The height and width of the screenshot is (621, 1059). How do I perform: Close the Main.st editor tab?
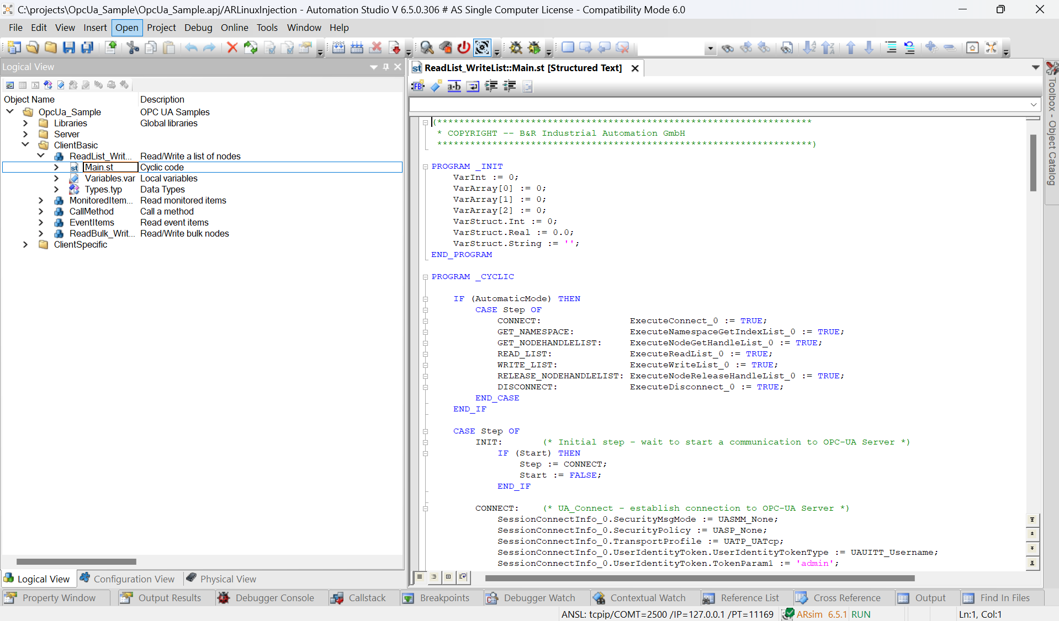pos(635,68)
